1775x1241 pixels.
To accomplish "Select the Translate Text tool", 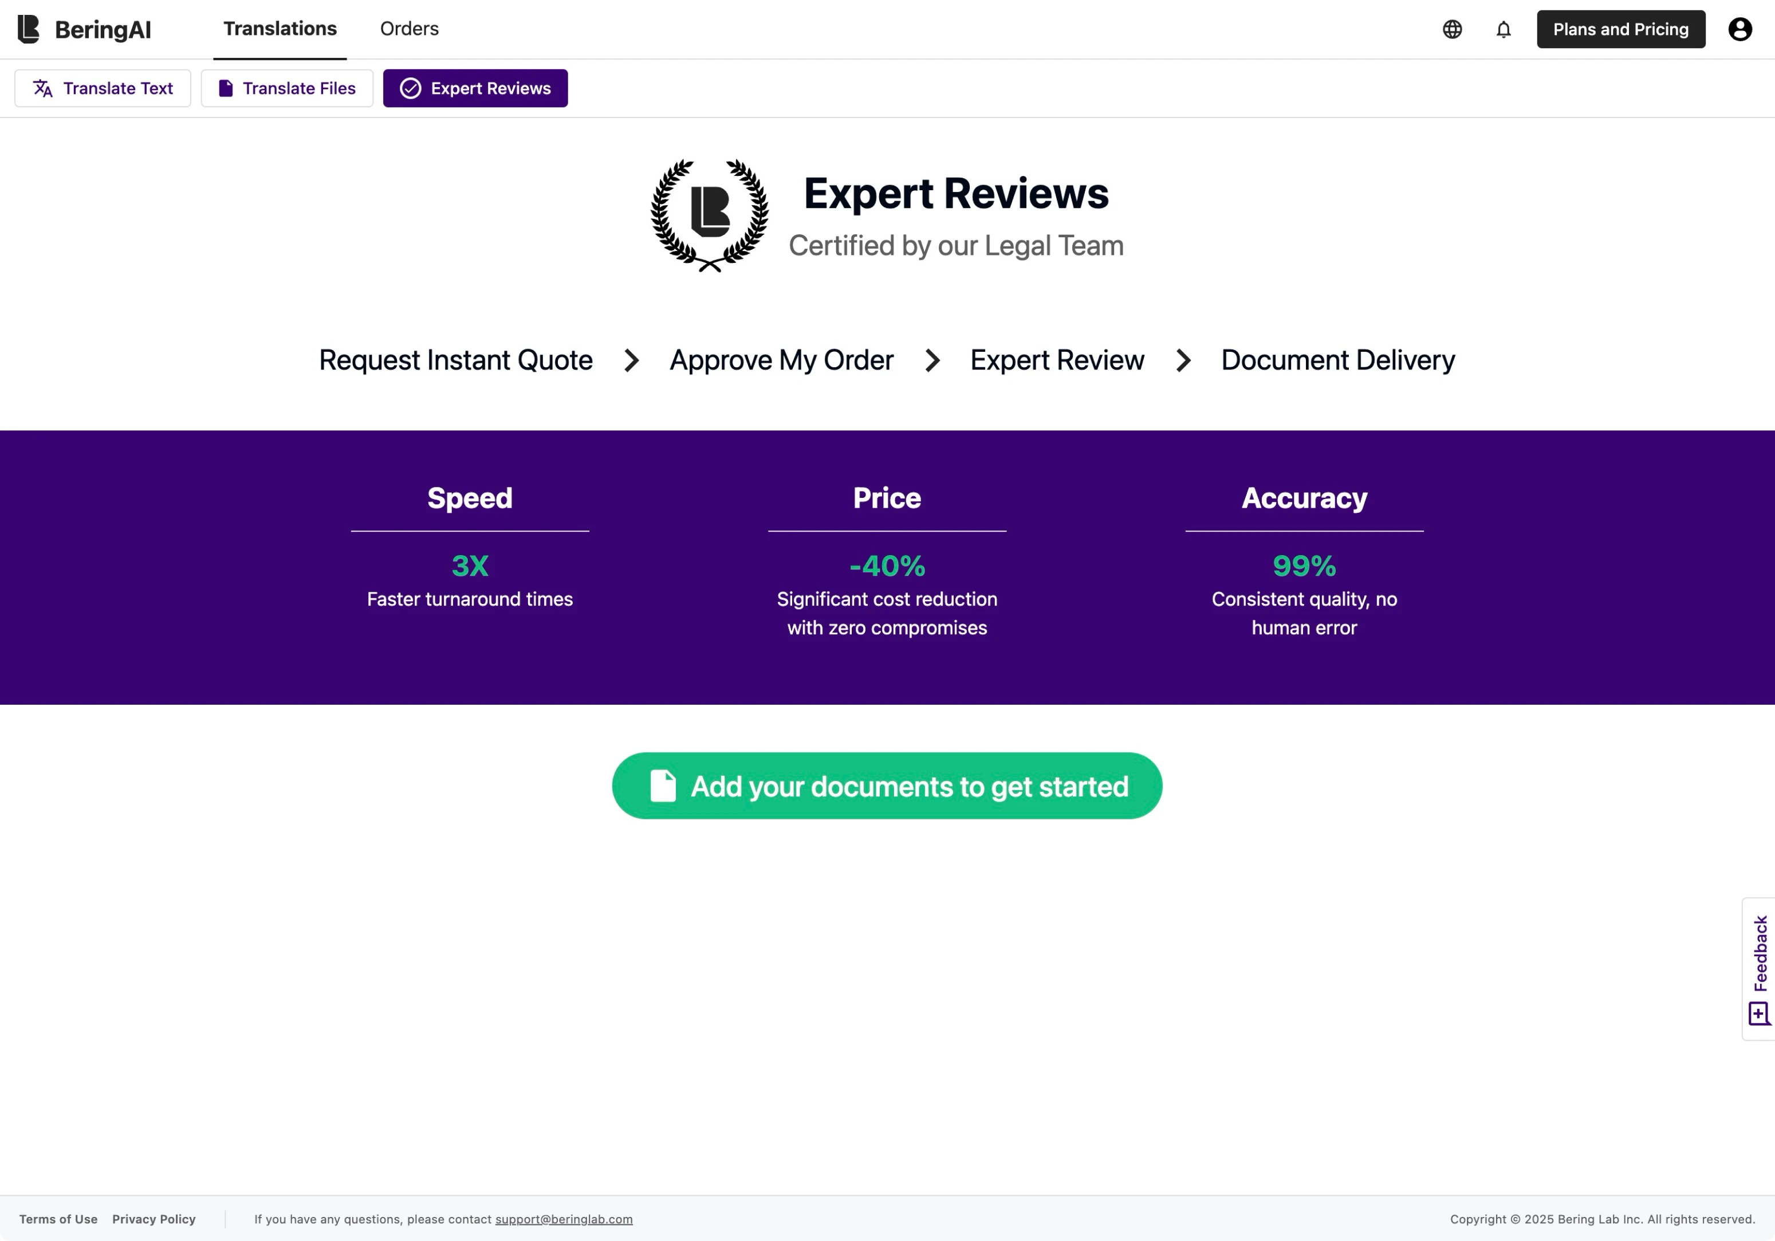I will (102, 87).
